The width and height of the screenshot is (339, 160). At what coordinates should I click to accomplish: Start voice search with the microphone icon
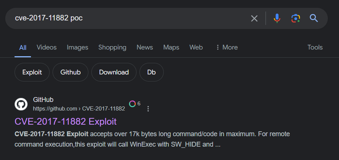click(277, 18)
